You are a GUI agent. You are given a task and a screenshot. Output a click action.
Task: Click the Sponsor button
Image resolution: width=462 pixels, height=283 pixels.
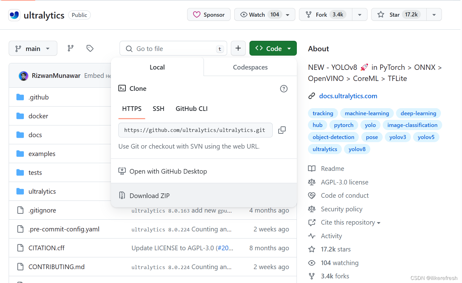[209, 15]
